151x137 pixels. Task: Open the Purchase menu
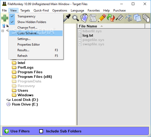click(119, 10)
